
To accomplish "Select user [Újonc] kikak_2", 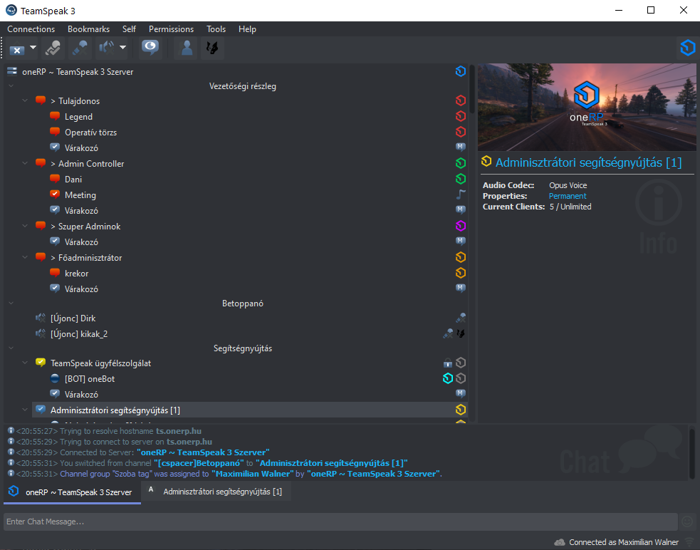I will coord(79,333).
